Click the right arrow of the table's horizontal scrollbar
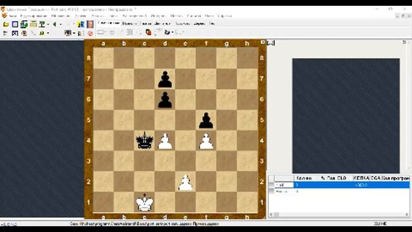The width and height of the screenshot is (412, 232). (407, 215)
